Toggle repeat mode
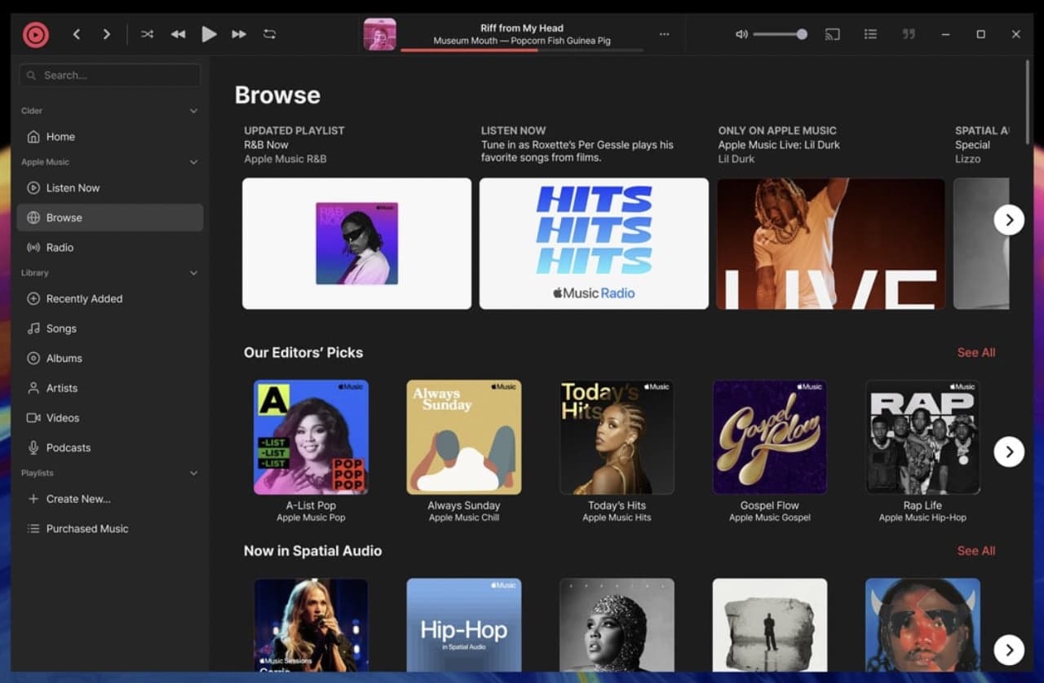The height and width of the screenshot is (683, 1044). (269, 34)
